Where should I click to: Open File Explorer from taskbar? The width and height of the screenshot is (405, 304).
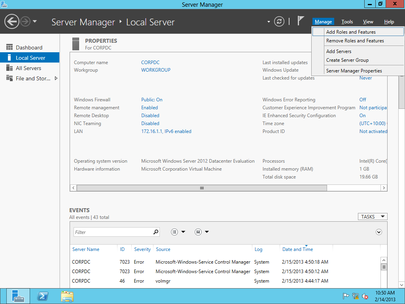pos(67,296)
